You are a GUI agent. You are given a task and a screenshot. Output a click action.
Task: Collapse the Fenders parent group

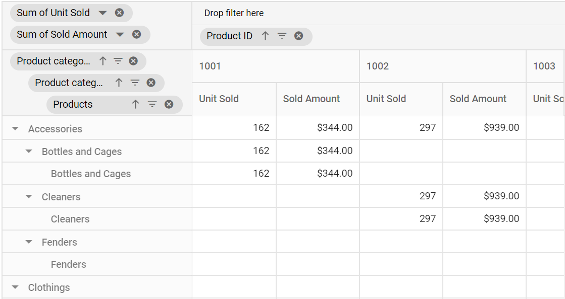(29, 242)
